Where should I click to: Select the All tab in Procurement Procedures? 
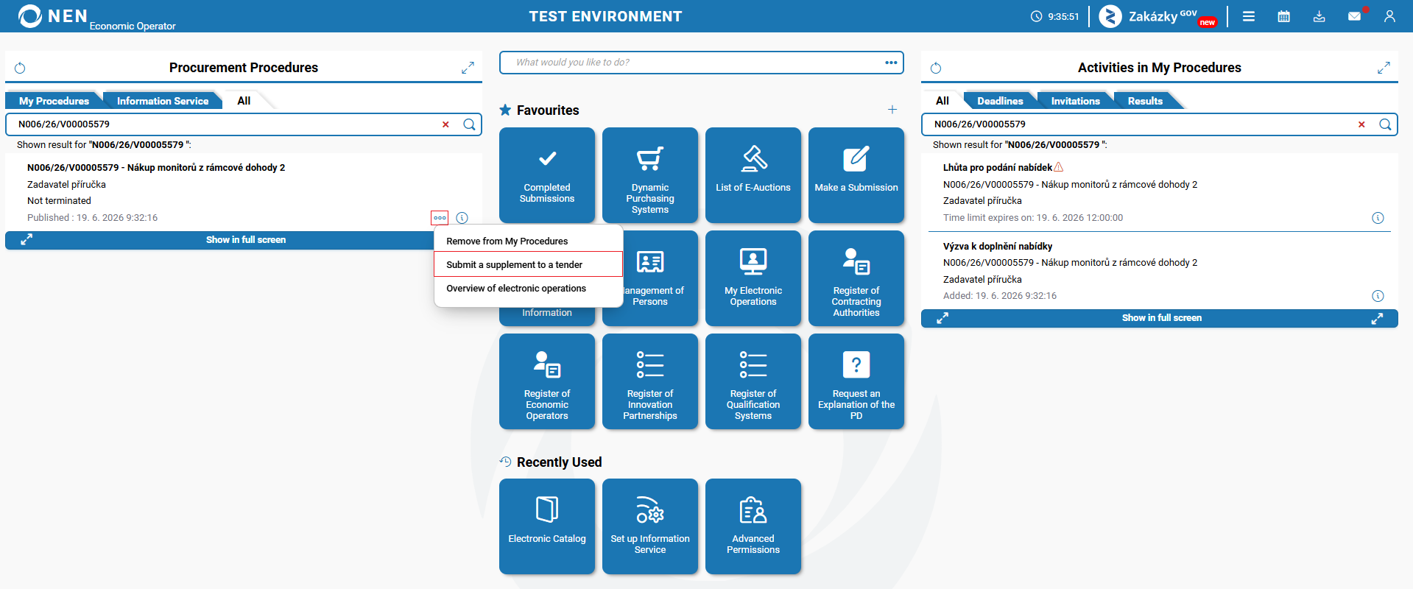[x=244, y=101]
